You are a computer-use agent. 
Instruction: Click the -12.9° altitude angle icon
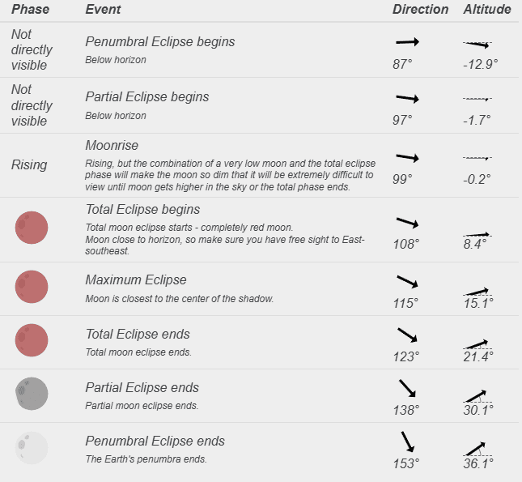[477, 44]
